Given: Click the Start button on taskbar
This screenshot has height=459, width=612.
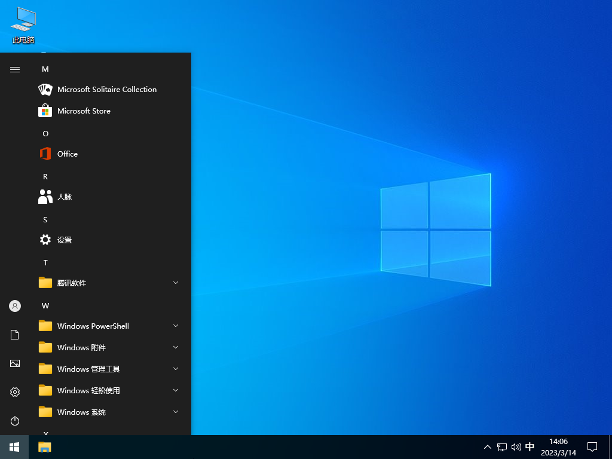Looking at the screenshot, I should [x=14, y=447].
